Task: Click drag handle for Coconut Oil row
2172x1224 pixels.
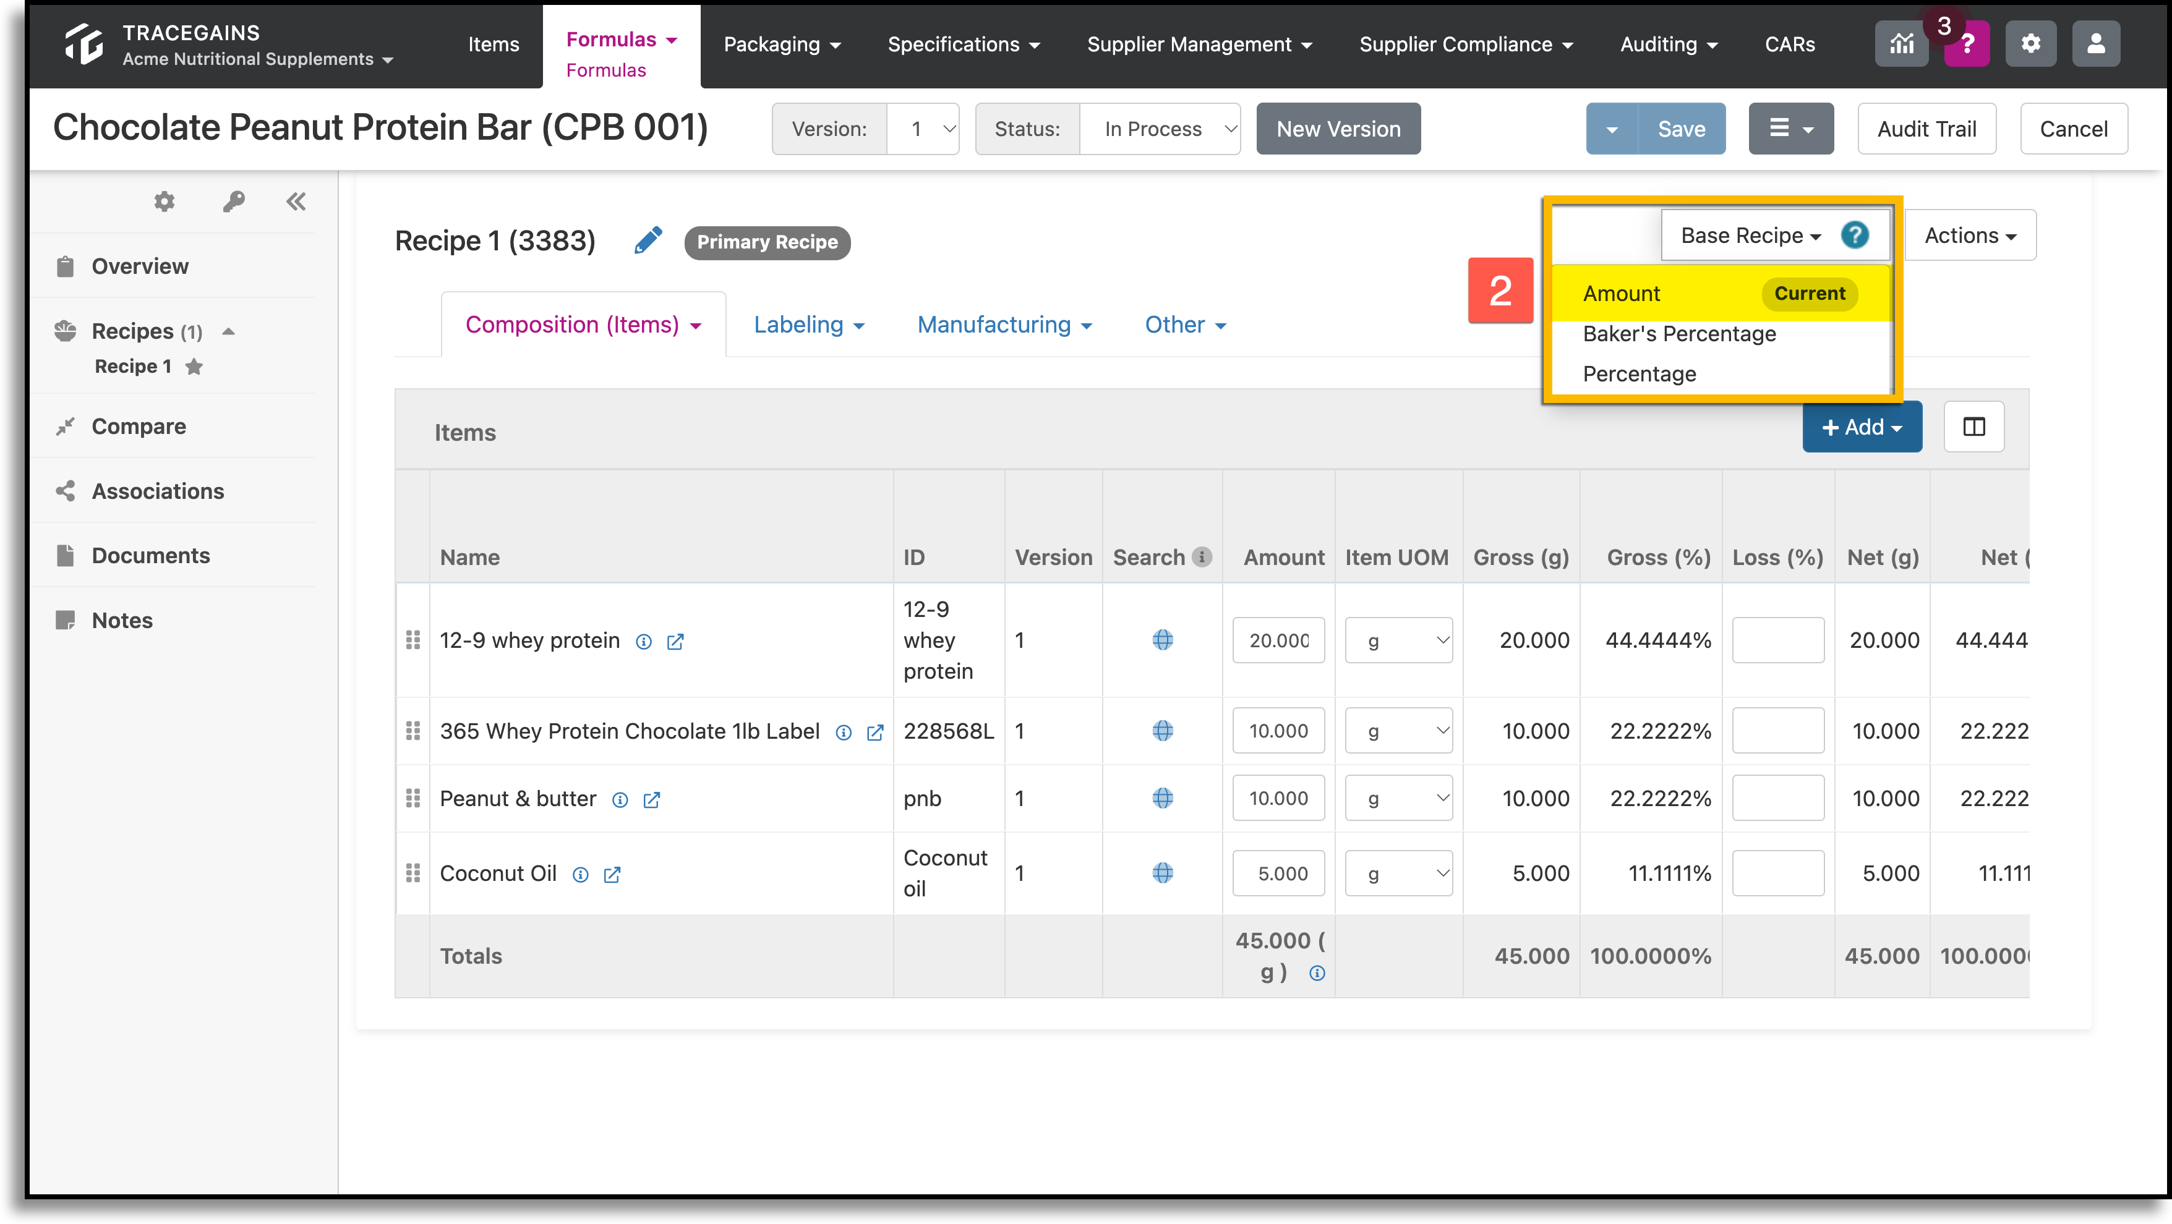Action: coord(413,872)
